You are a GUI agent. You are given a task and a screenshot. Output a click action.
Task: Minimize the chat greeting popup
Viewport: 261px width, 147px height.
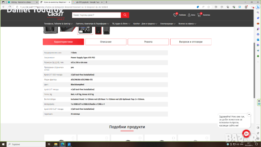click(x=249, y=115)
